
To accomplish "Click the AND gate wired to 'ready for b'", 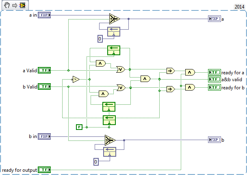I will 190,87.
